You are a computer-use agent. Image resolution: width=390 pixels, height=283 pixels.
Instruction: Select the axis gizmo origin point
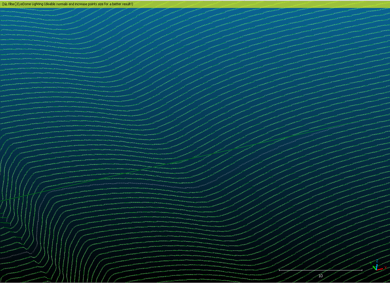point(377,270)
